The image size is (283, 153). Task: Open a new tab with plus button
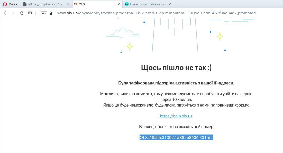click(x=177, y=4)
